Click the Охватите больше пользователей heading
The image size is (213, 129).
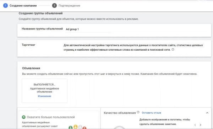click(51, 117)
